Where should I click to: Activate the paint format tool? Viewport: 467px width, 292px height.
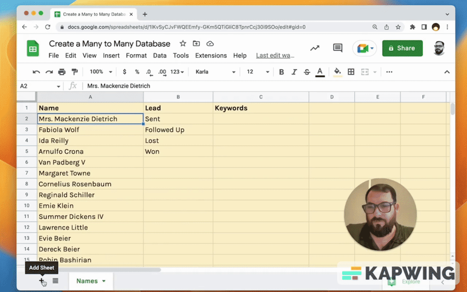tap(74, 72)
